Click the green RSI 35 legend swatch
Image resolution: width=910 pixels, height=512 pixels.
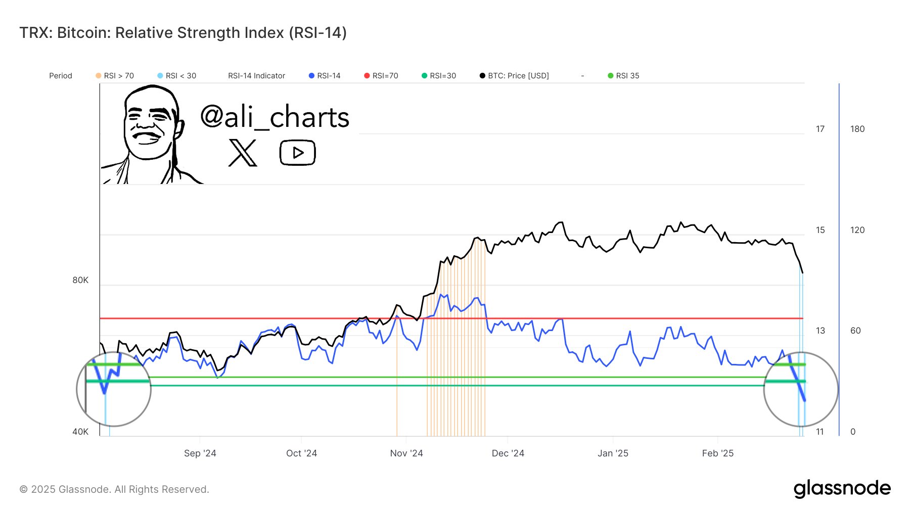point(610,76)
